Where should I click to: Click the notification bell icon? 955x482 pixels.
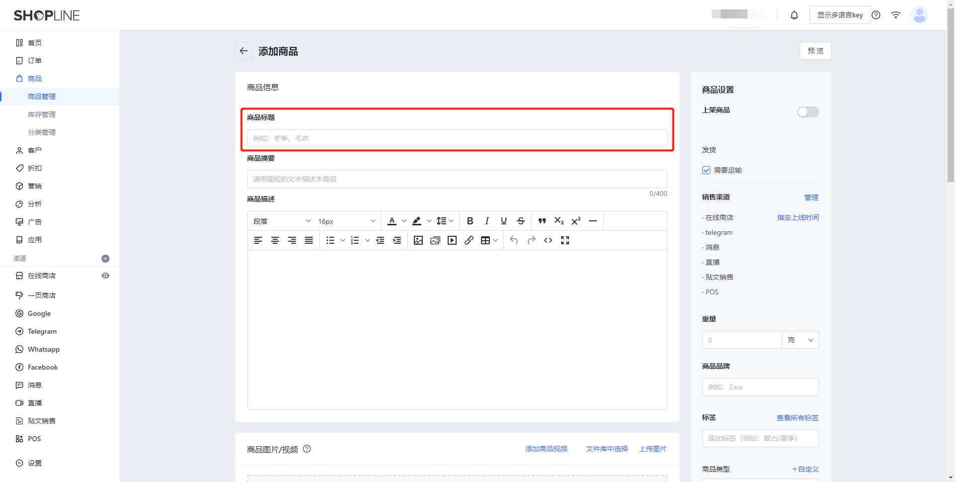click(794, 15)
